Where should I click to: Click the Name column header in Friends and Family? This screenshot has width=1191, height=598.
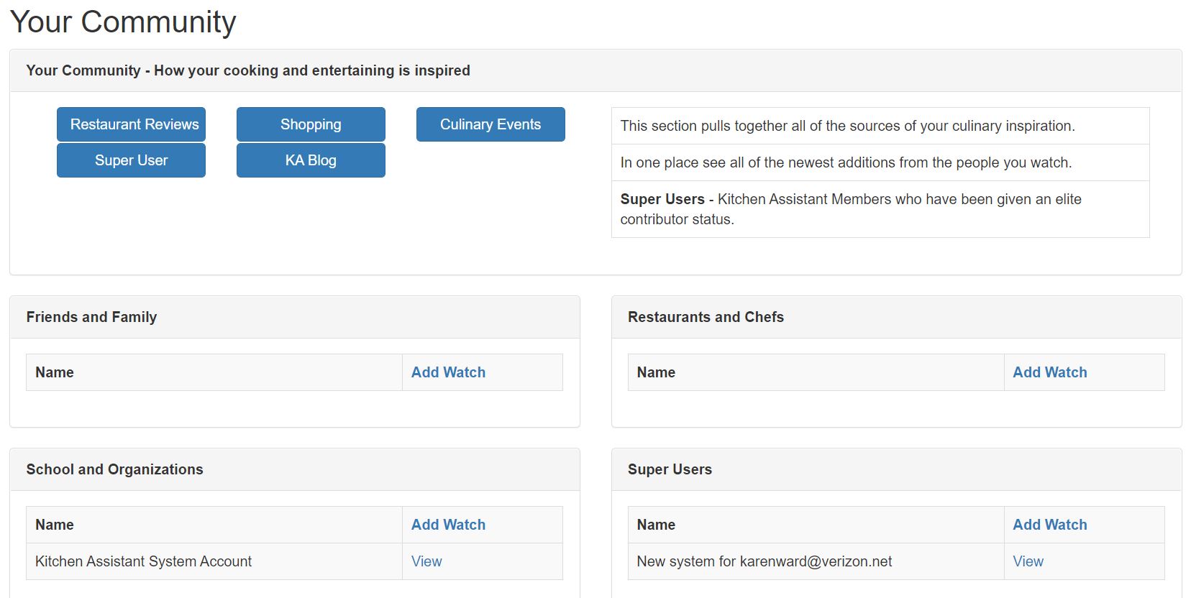[55, 372]
